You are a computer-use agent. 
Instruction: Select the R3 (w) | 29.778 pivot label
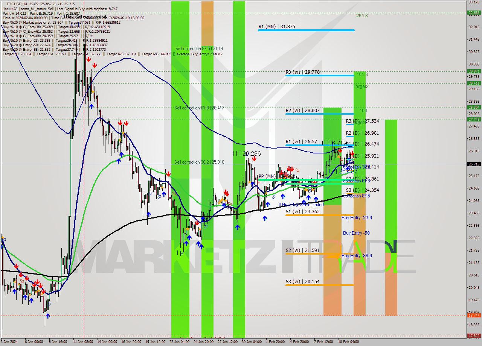tap(302, 72)
